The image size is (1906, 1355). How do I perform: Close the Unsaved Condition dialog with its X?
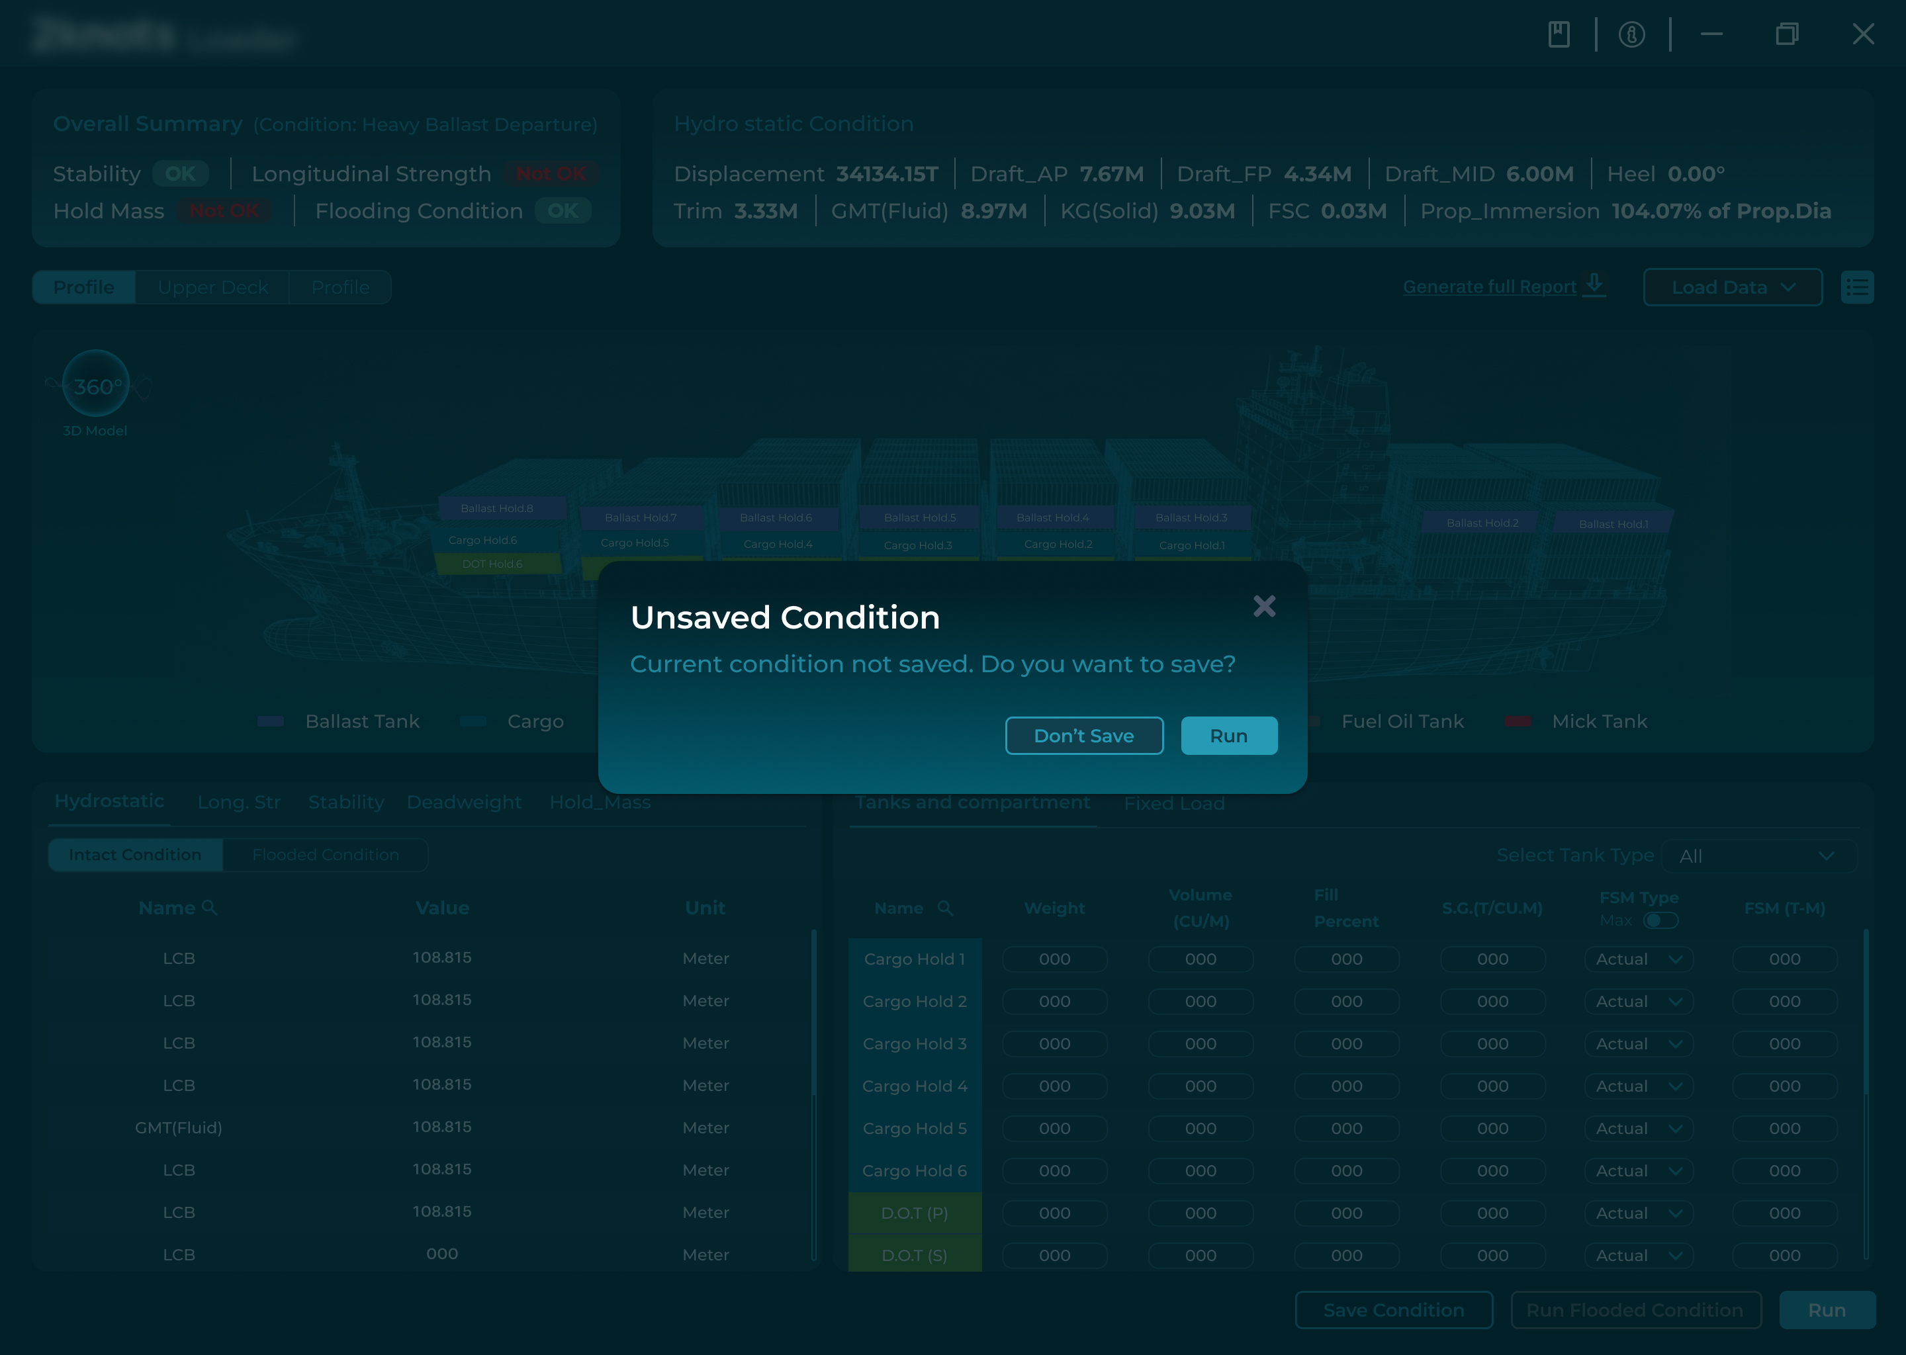(x=1265, y=607)
